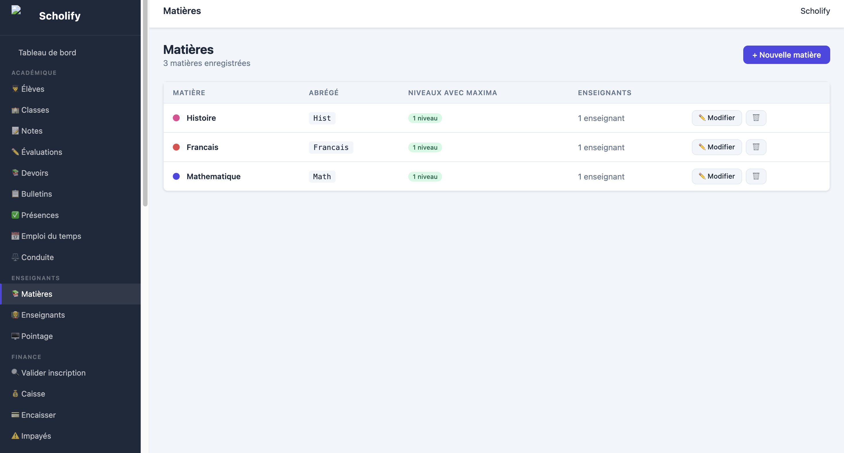Click the Matières books icon in sidebar
The image size is (844, 453).
tap(15, 294)
